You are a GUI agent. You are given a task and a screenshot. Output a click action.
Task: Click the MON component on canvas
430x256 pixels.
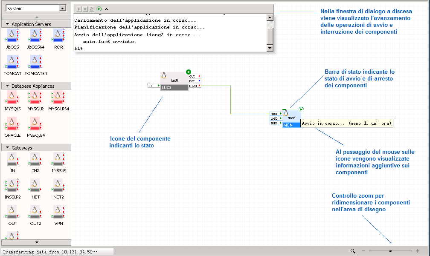(291, 119)
